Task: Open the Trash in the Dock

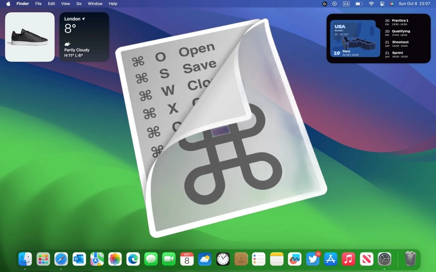Action: pyautogui.click(x=410, y=258)
